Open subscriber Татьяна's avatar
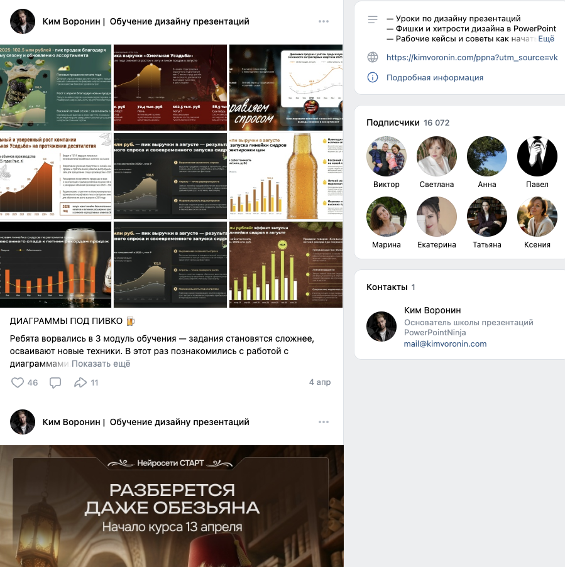The width and height of the screenshot is (565, 567). pos(487,217)
